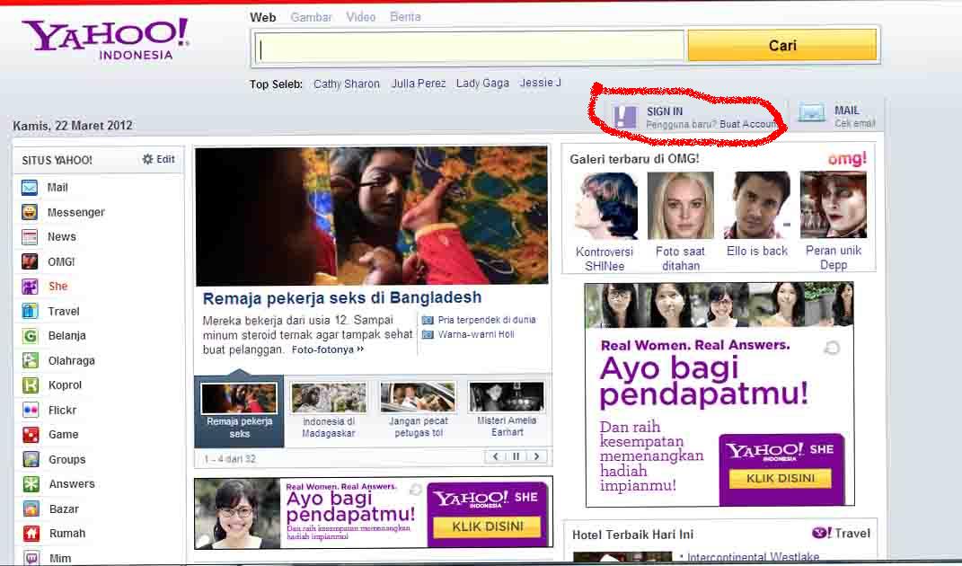The image size is (962, 566).
Task: Click the Foto-fotonya link
Action: (328, 349)
